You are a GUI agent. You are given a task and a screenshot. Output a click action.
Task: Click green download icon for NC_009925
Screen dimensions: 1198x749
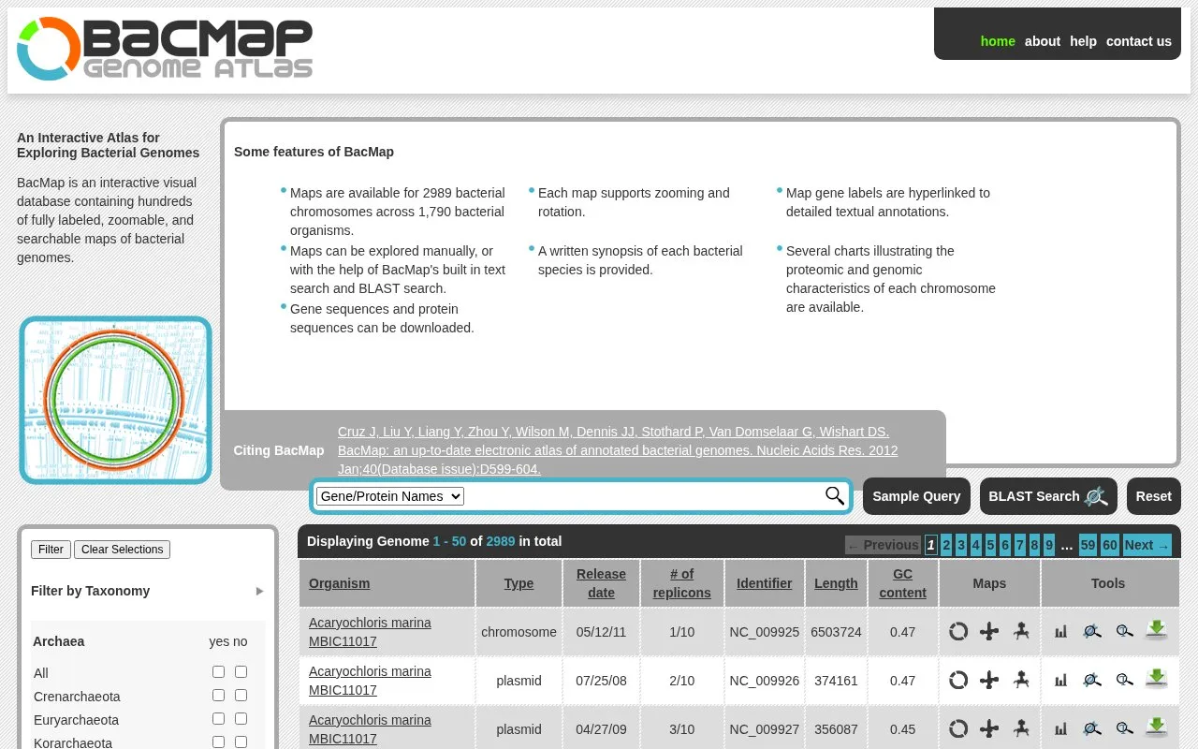(1156, 631)
